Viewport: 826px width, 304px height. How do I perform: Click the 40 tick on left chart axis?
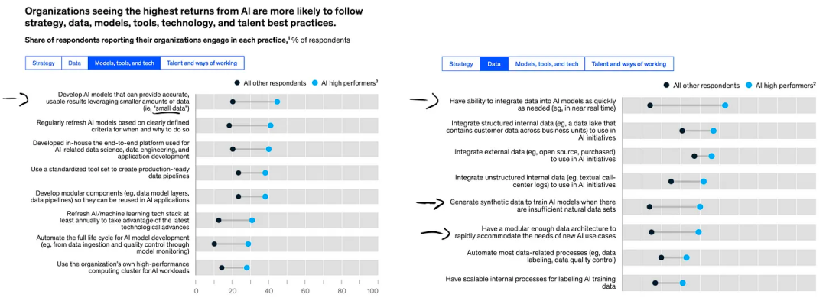(268, 290)
